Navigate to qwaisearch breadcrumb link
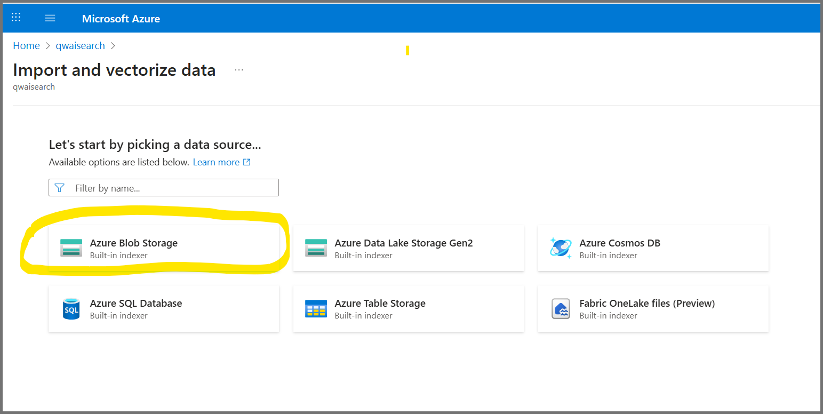This screenshot has height=414, width=823. point(80,46)
